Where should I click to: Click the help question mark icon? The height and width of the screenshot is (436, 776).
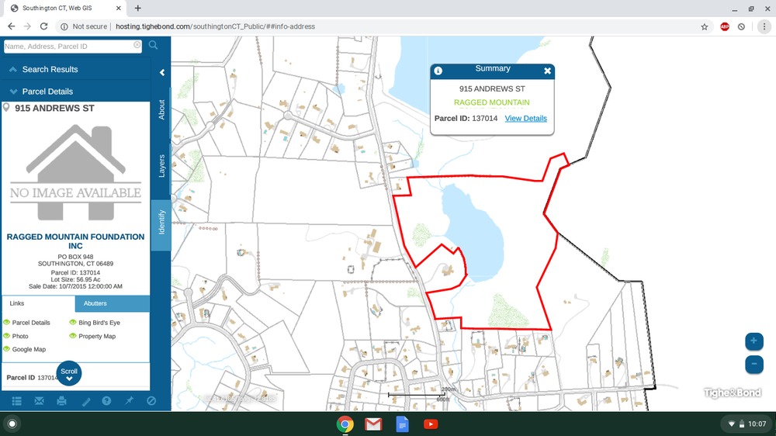pos(107,401)
